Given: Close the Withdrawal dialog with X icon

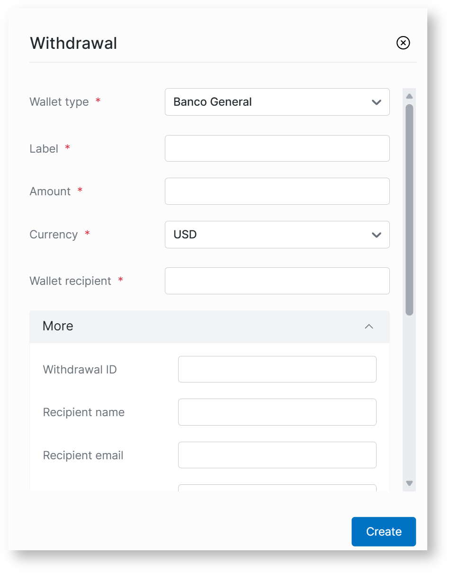Looking at the screenshot, I should click(x=403, y=43).
